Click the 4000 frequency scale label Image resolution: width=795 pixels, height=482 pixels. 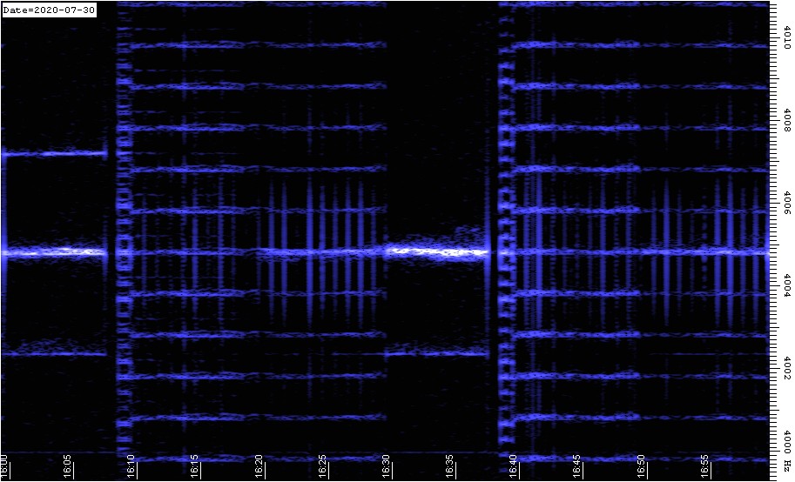click(x=787, y=442)
